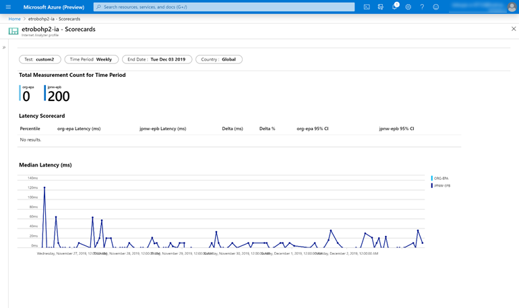Viewport: 519px width, 308px height.
Task: Select the Country Global filter
Action: [218, 59]
